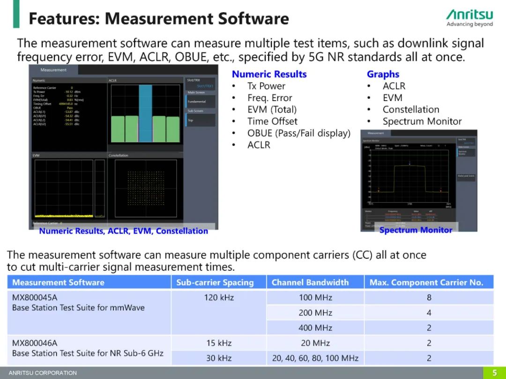Click the spectrum trace graph
This screenshot has height=379, width=506.
tap(410, 176)
